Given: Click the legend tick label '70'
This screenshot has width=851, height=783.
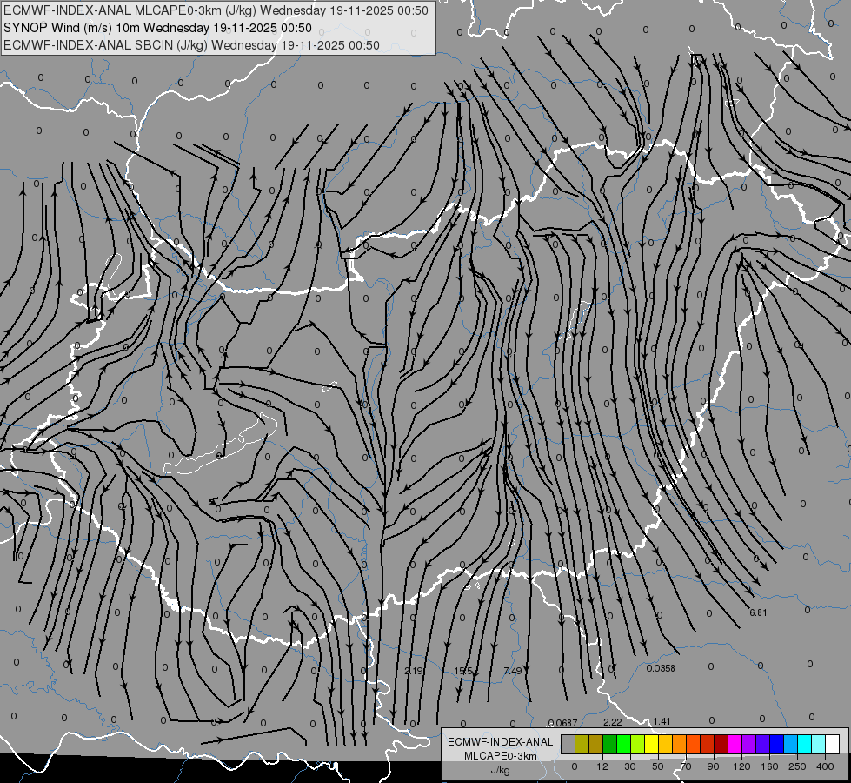Looking at the screenshot, I should pos(686,766).
